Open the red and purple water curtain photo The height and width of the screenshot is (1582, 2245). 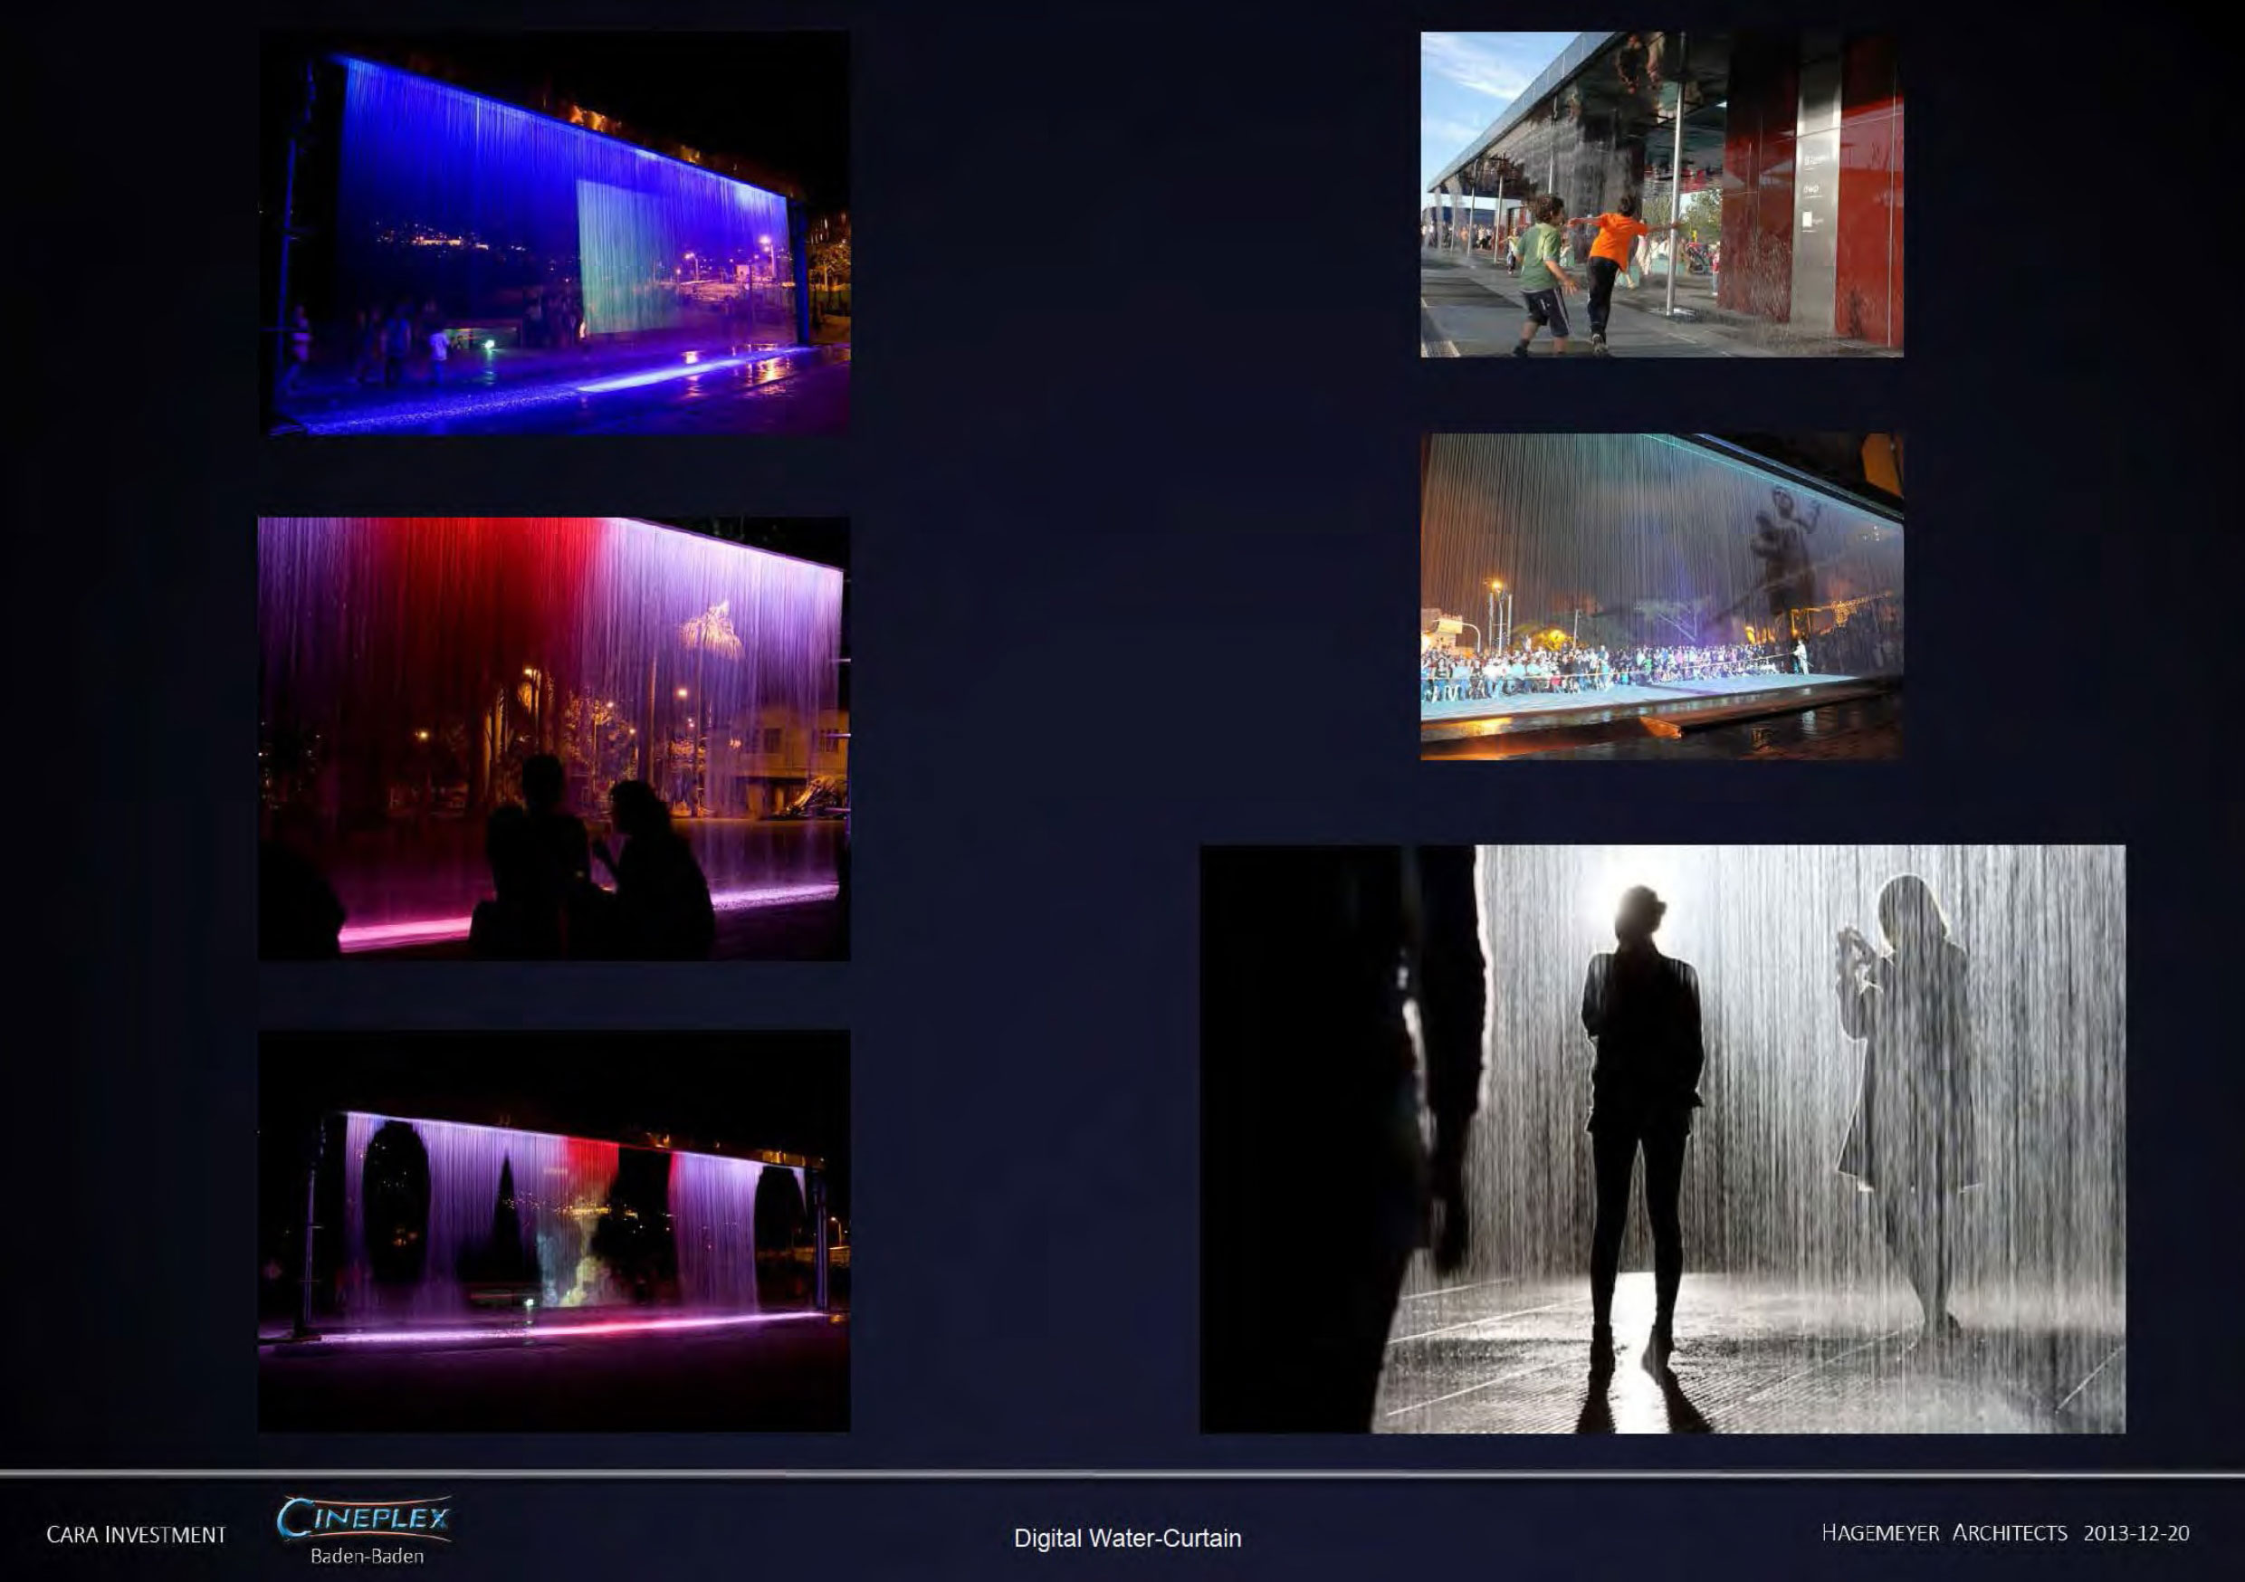[554, 739]
